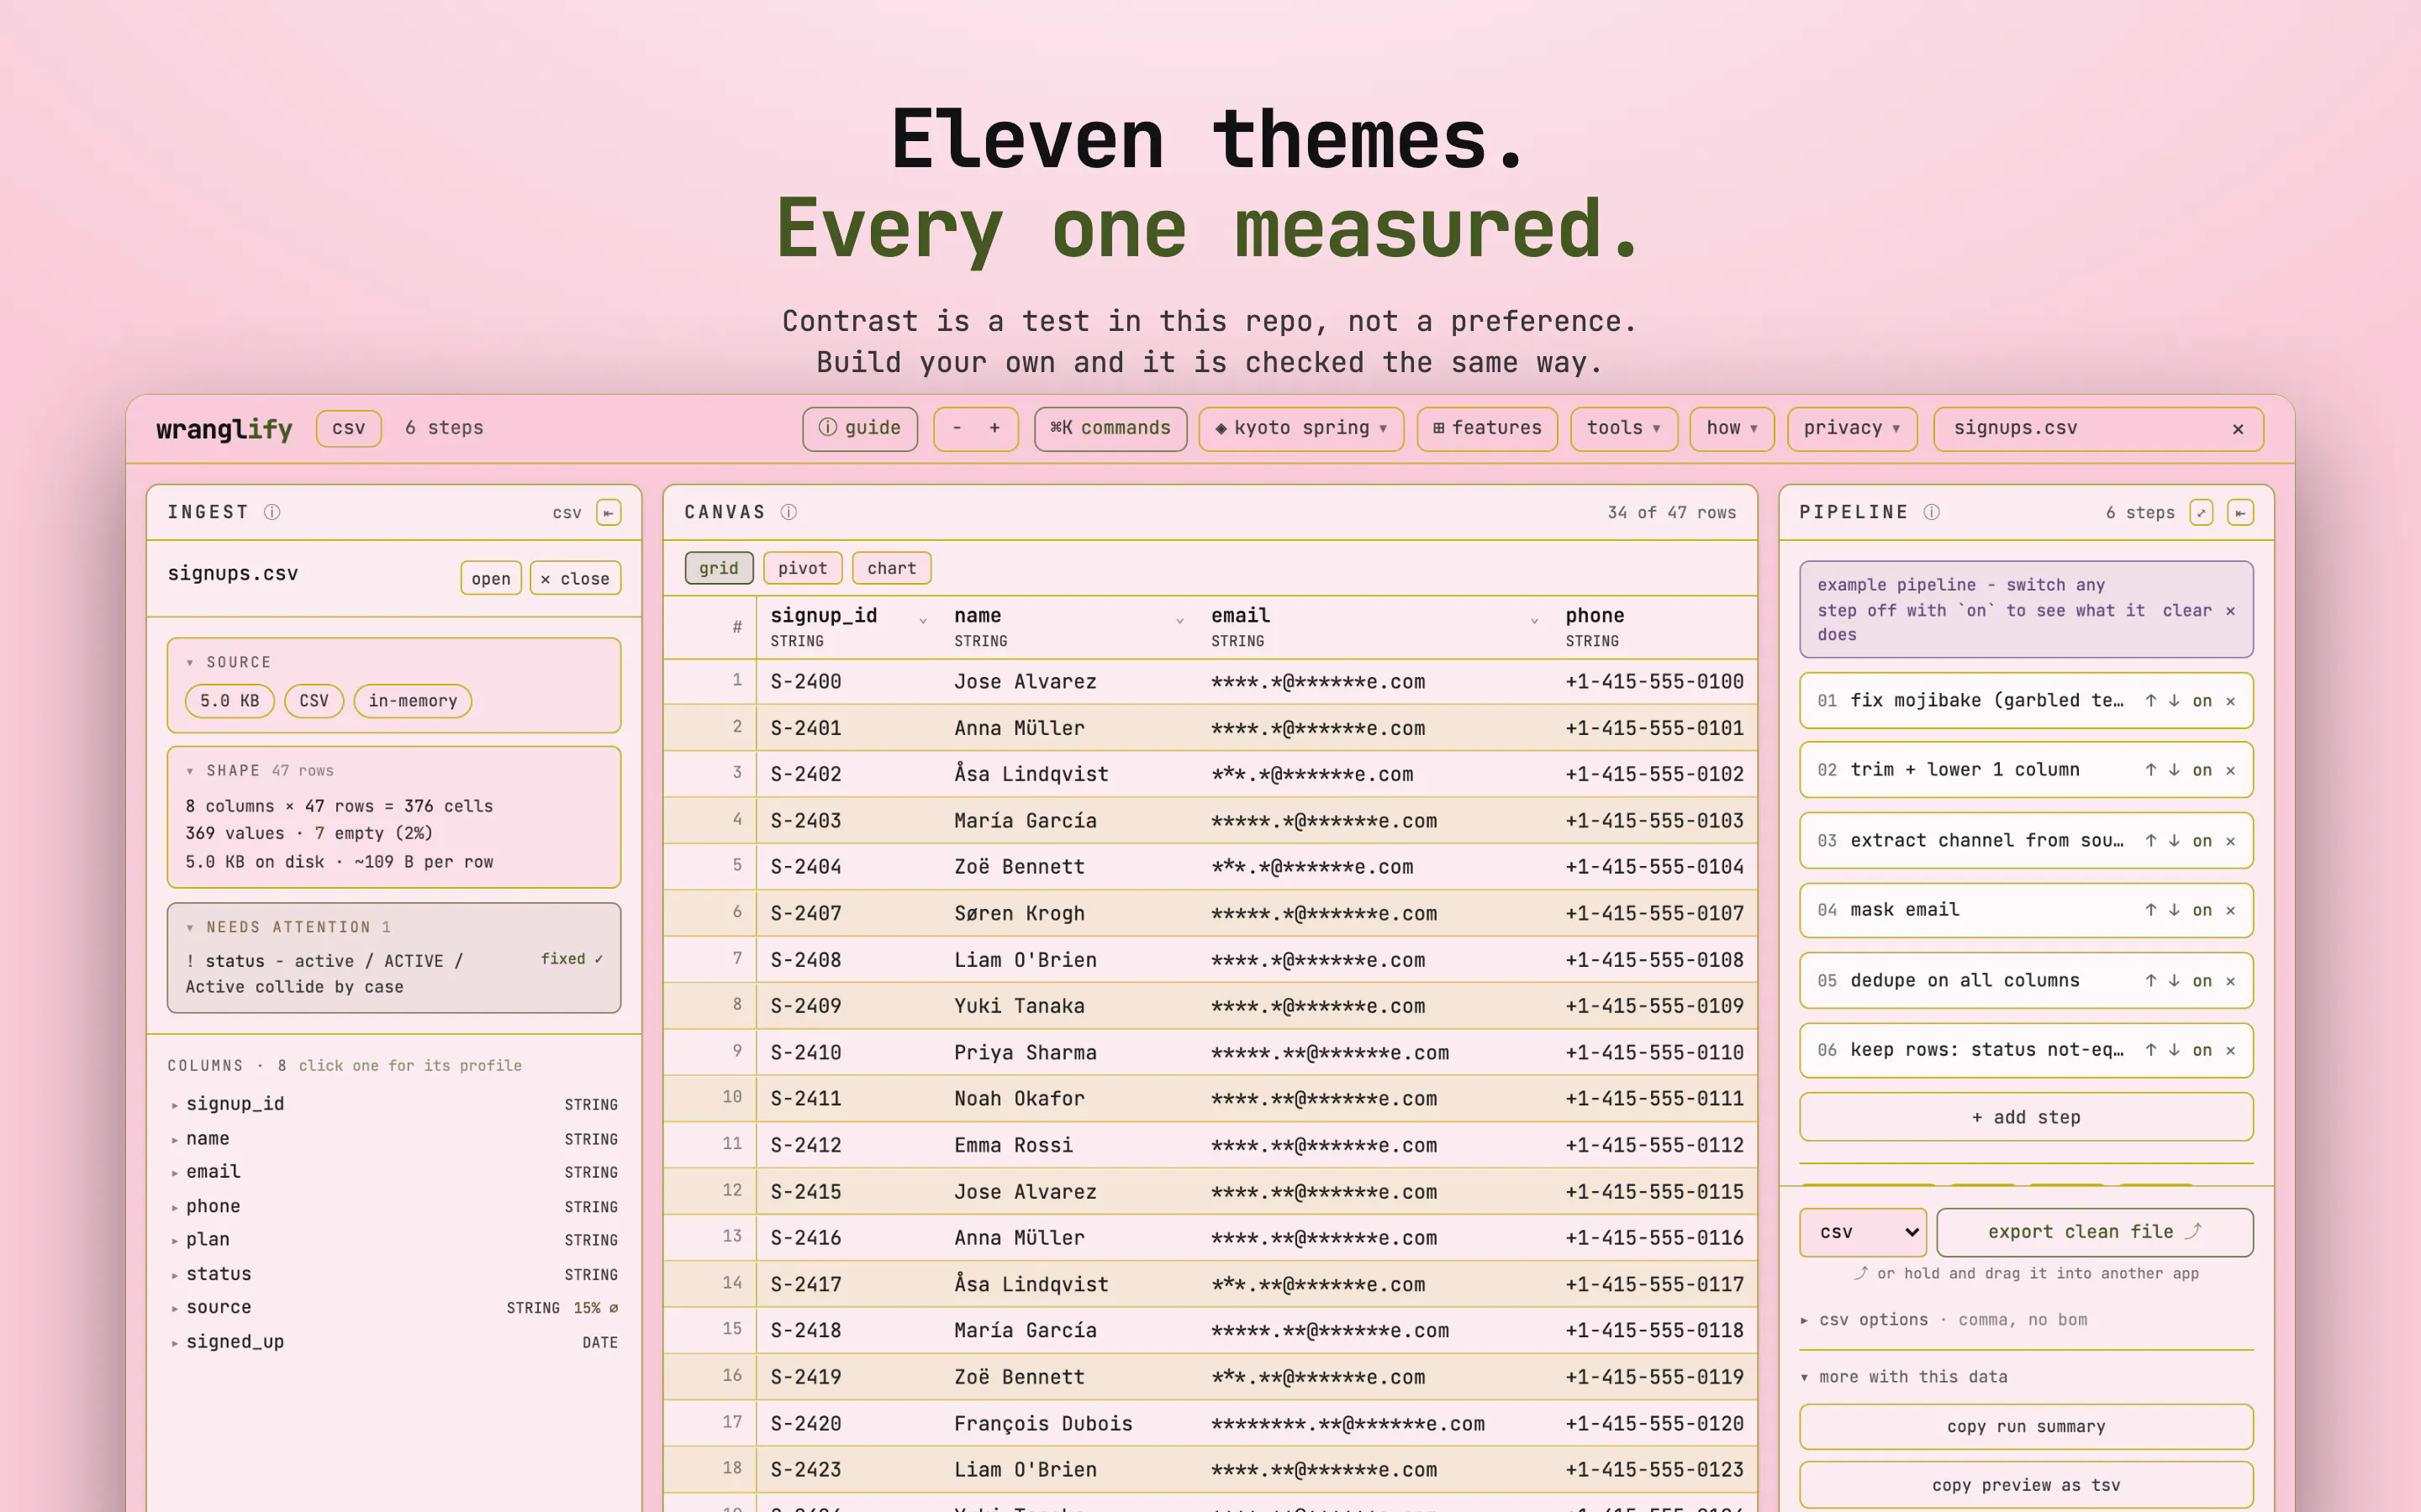Switch to the chart view tab
This screenshot has height=1512, width=2421.
891,568
